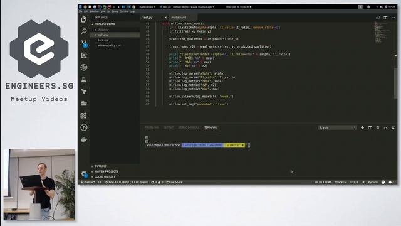
Task: Click the editor minimap
Action: (382, 32)
